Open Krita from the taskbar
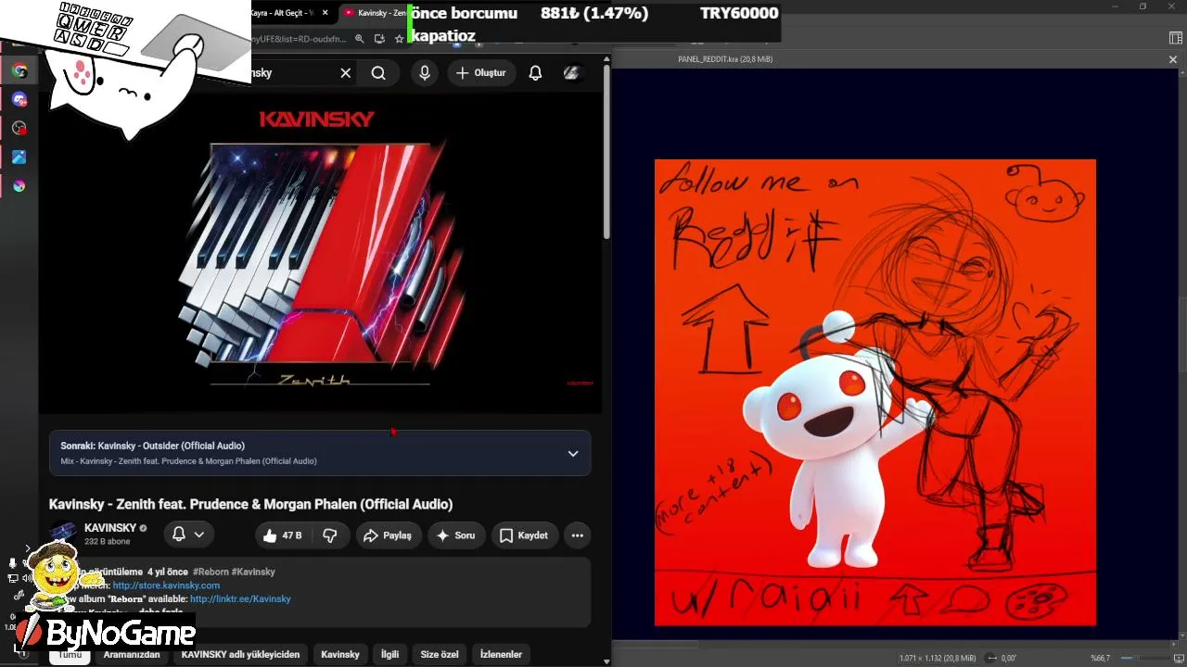 point(19,185)
